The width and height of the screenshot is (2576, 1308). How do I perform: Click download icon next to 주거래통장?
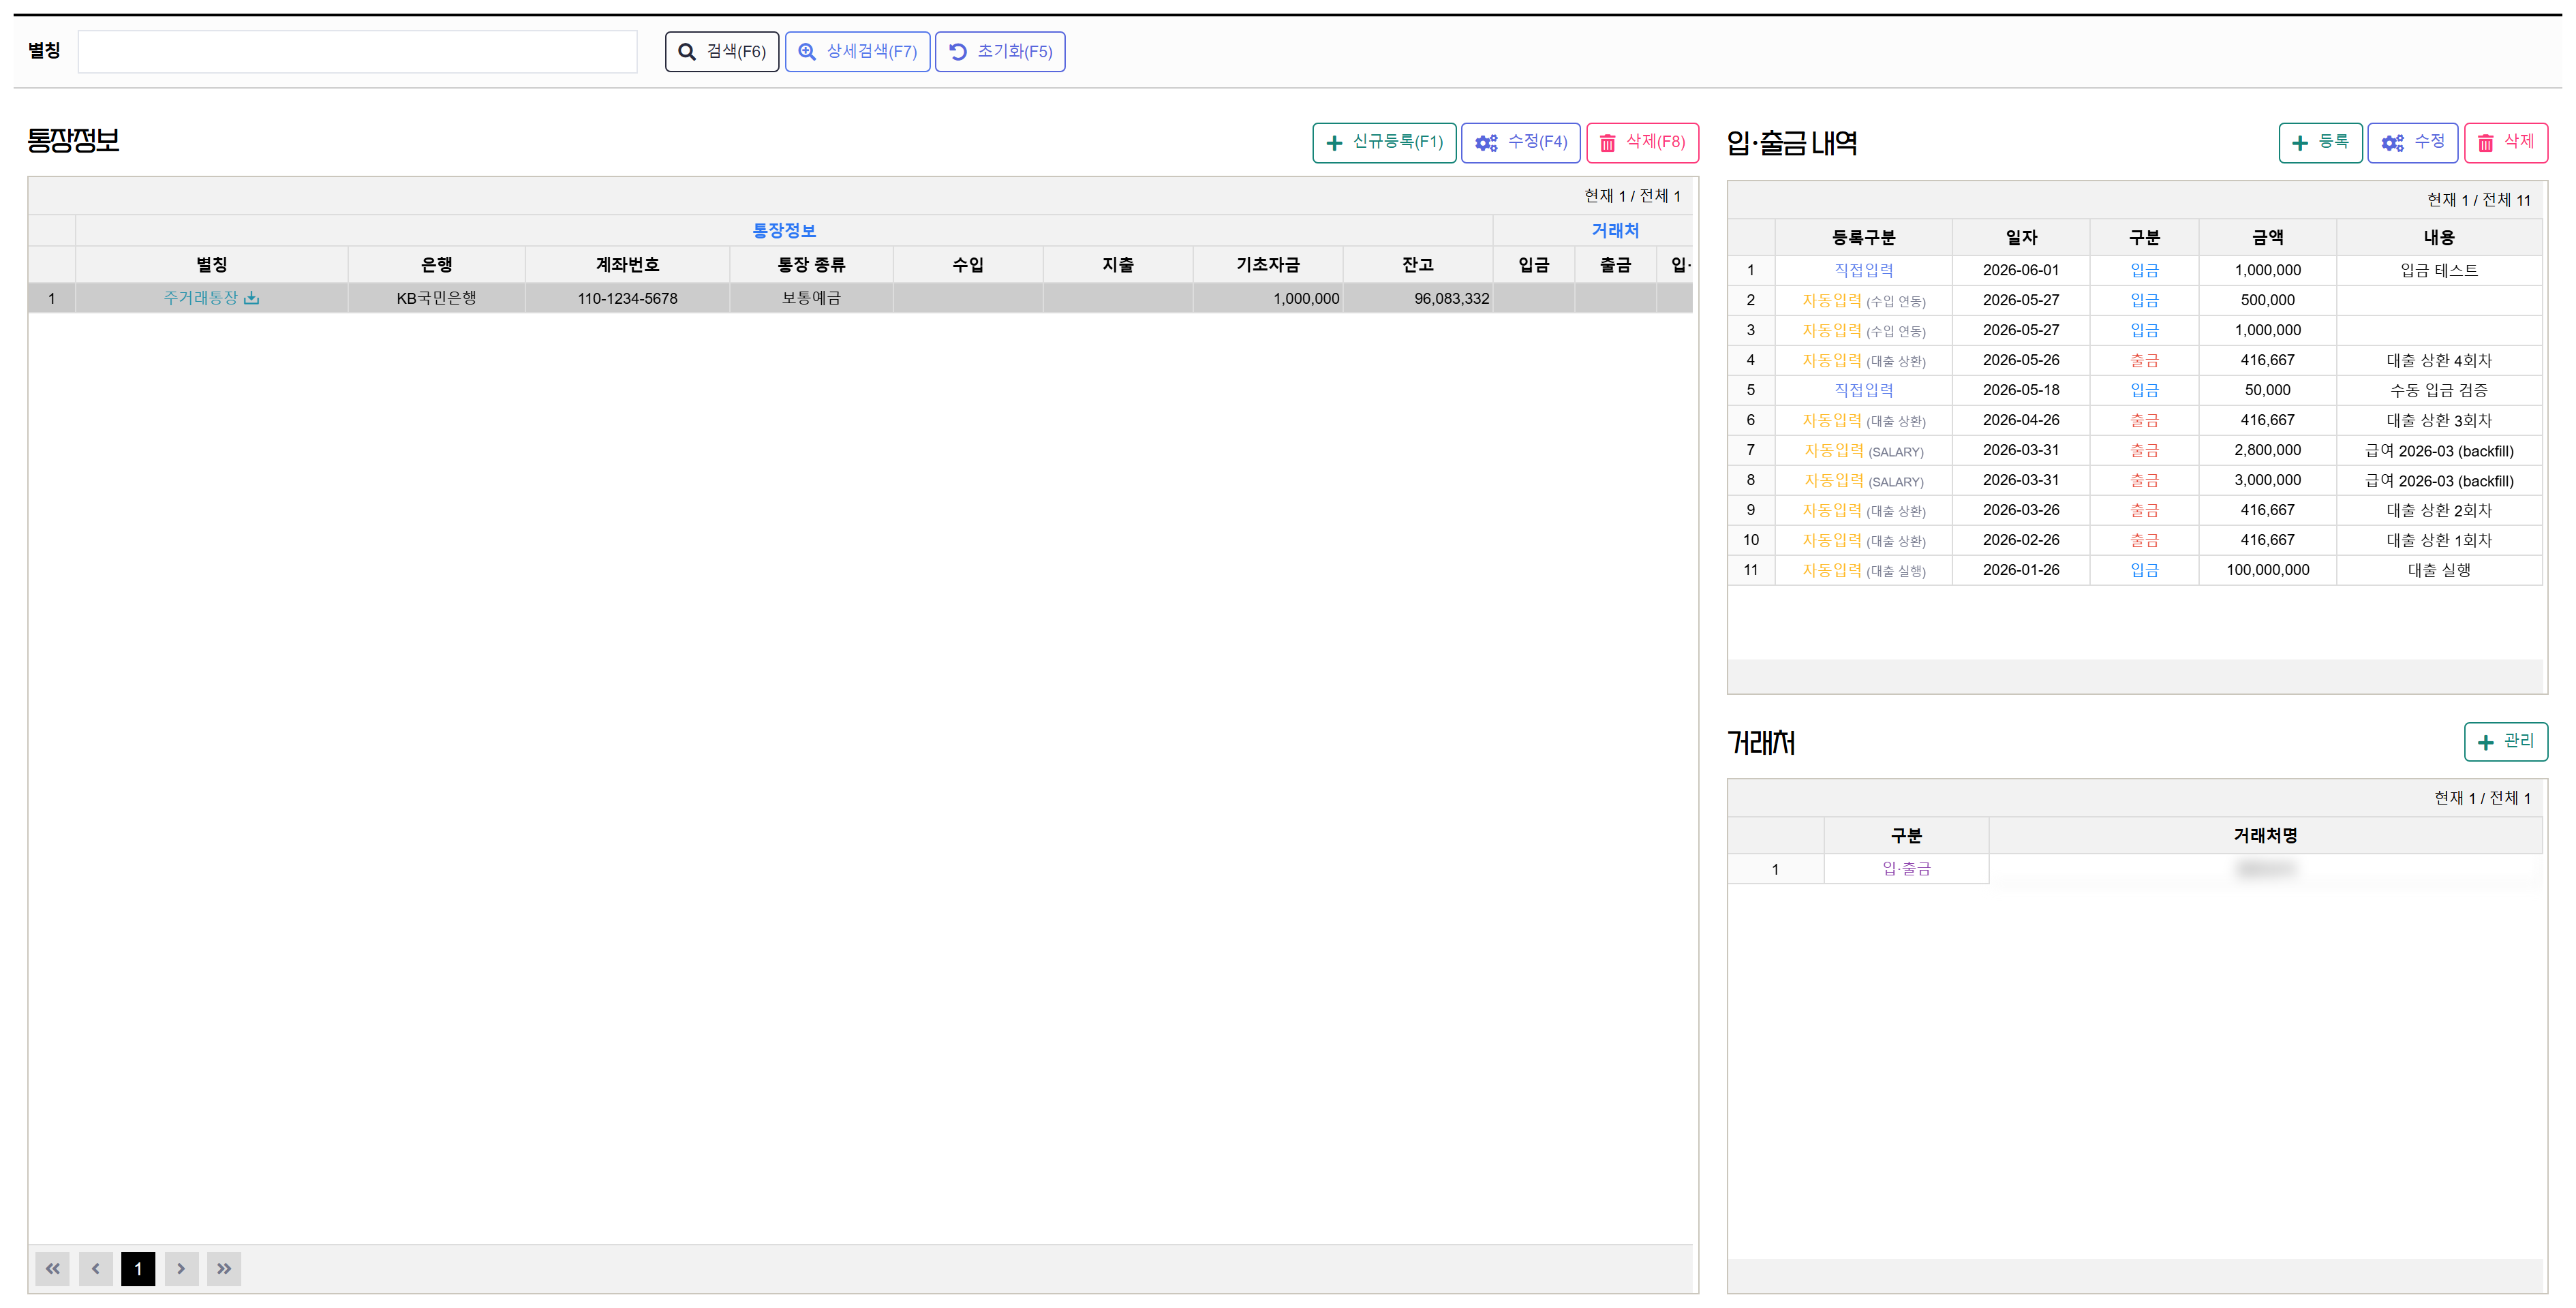coord(252,298)
